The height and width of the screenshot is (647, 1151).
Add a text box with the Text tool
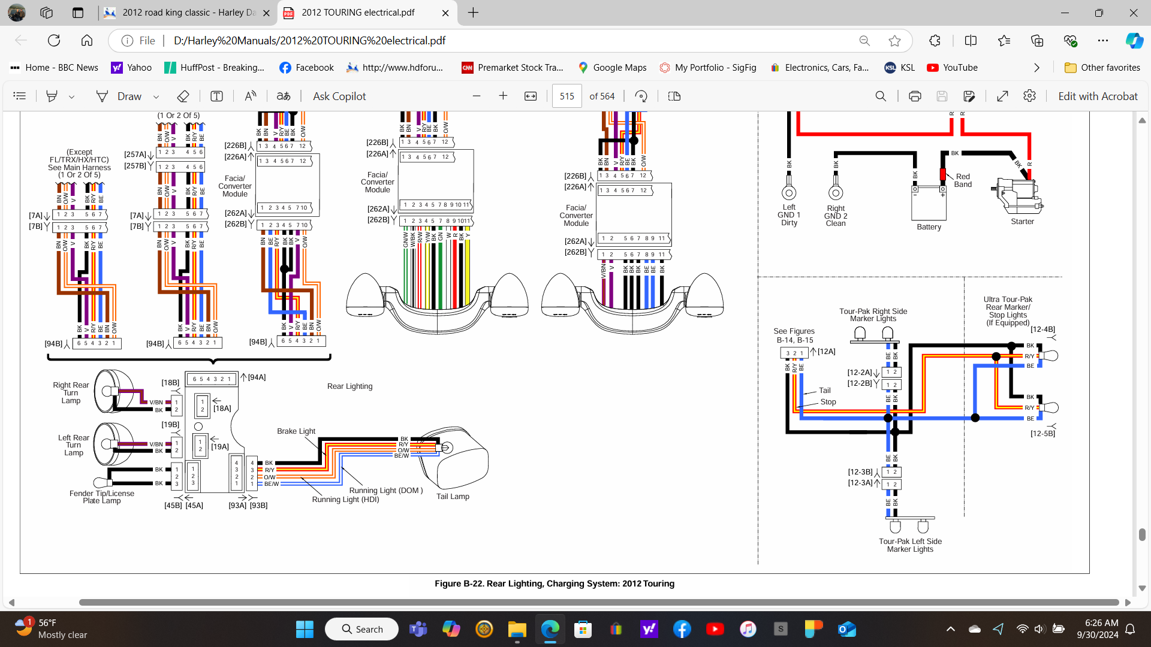point(216,96)
